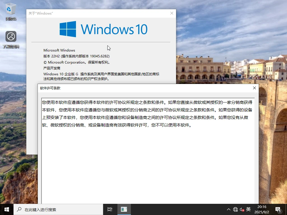
Task: Close the 软件许可条款 window
Action: [x=254, y=88]
